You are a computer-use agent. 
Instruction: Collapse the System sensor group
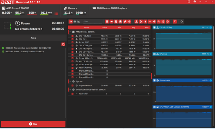pyautogui.click(x=70, y=81)
